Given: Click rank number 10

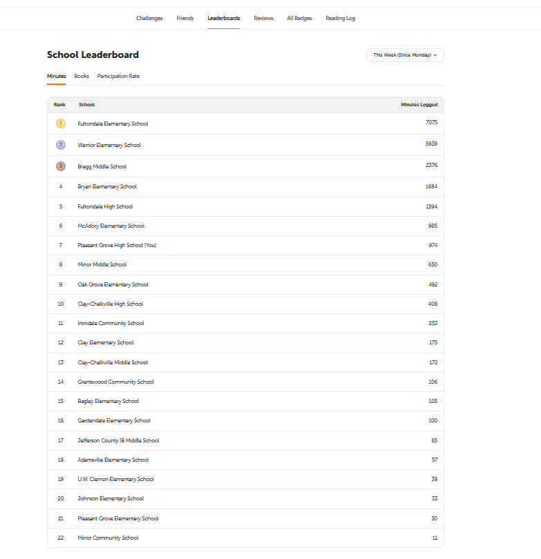Looking at the screenshot, I should pyautogui.click(x=61, y=304).
